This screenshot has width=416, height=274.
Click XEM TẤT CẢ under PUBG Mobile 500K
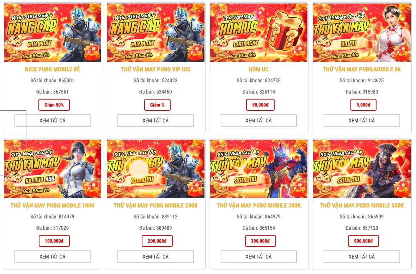click(362, 257)
